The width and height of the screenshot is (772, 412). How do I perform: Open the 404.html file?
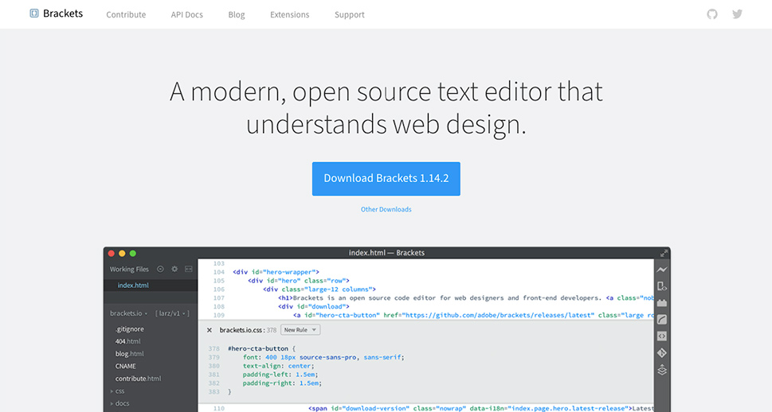point(128,341)
